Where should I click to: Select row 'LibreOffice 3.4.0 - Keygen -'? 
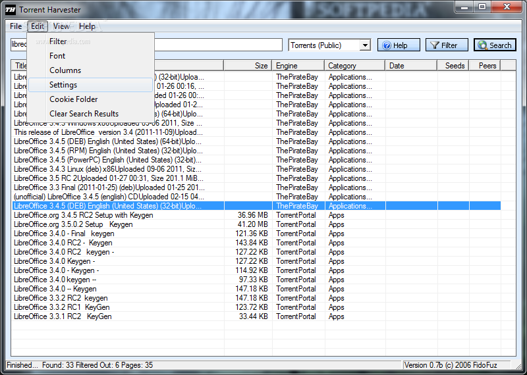(256, 270)
